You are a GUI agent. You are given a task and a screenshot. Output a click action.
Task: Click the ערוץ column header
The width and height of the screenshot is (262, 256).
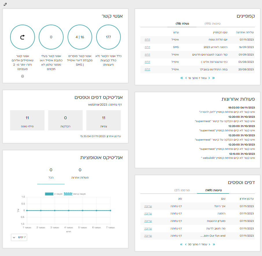coord(176,32)
